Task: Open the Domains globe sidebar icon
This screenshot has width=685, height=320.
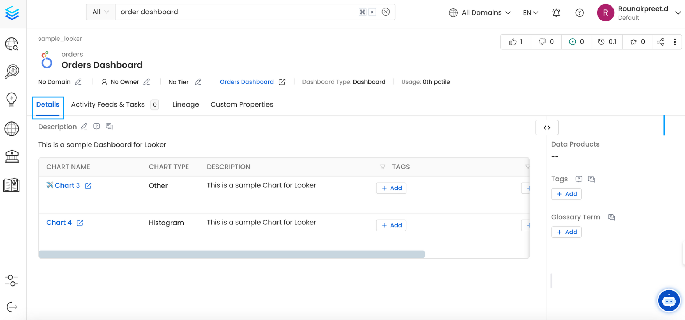Action: [12, 129]
